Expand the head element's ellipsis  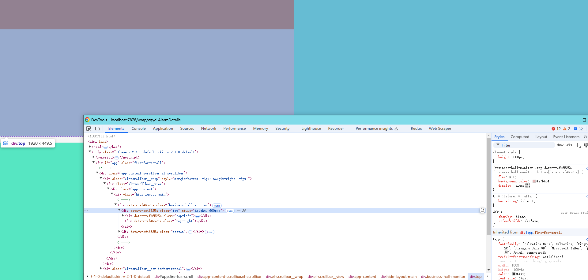(106, 147)
